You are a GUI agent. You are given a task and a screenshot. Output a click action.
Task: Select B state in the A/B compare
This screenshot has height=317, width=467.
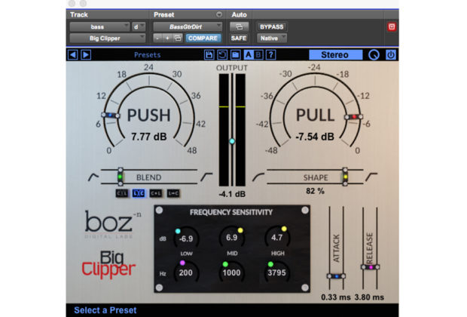coord(258,55)
